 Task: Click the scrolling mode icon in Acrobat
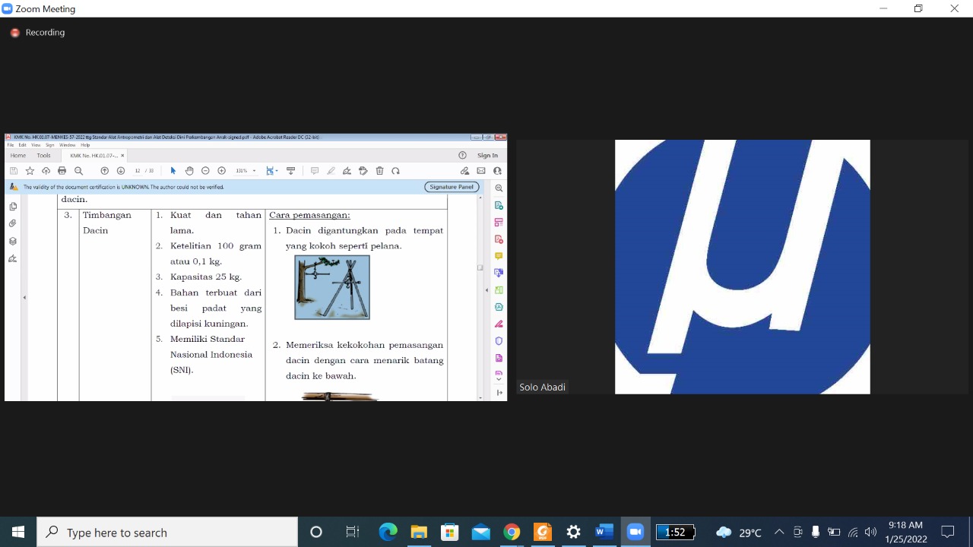pos(290,171)
